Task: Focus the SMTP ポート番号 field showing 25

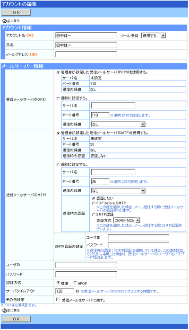Action: (x=100, y=181)
